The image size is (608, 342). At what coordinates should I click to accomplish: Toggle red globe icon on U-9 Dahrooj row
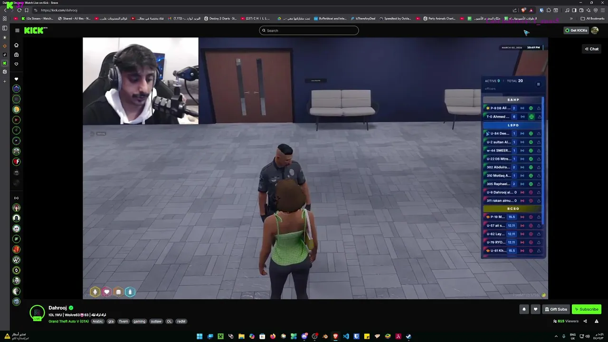(x=531, y=192)
